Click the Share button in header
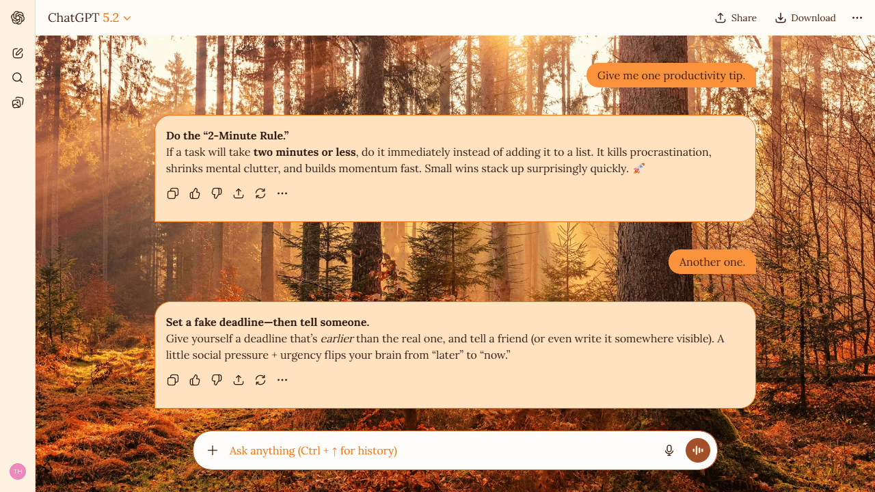This screenshot has height=492, width=875. [x=736, y=18]
